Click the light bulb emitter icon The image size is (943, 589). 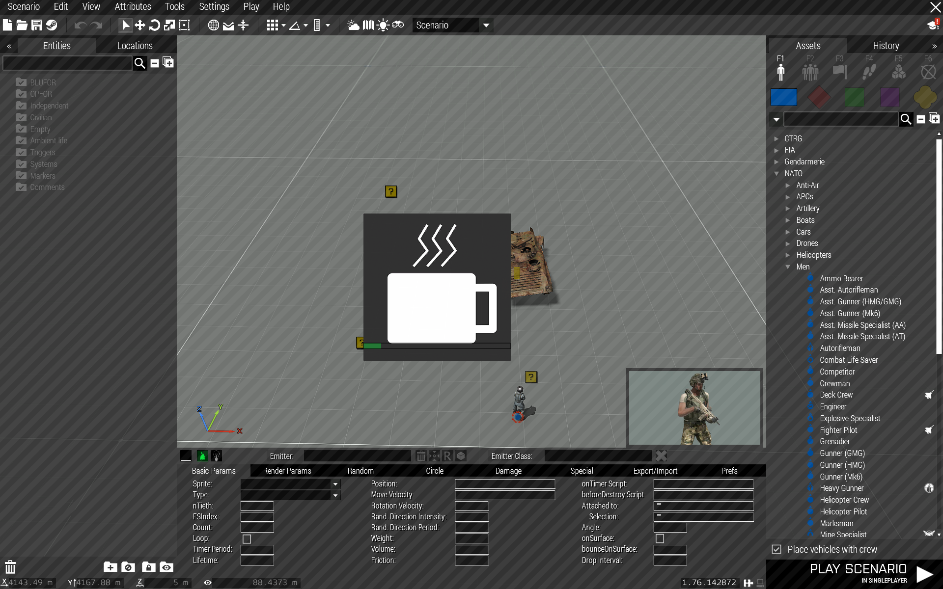click(x=216, y=456)
